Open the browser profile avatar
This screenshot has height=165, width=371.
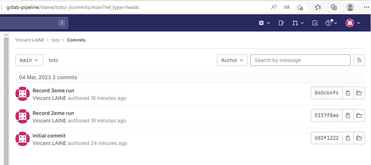click(x=350, y=7)
